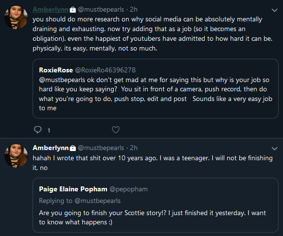Click lock icon beside first Amberlynn name
The image size is (283, 236).
tap(73, 10)
